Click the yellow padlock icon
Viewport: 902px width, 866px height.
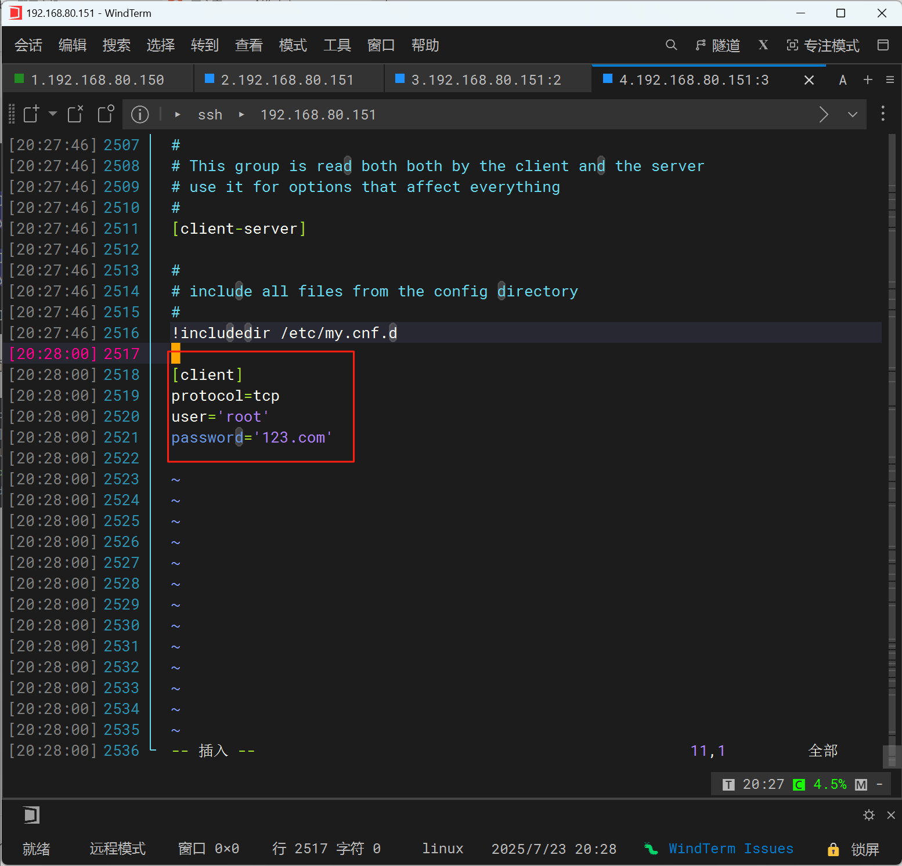833,849
